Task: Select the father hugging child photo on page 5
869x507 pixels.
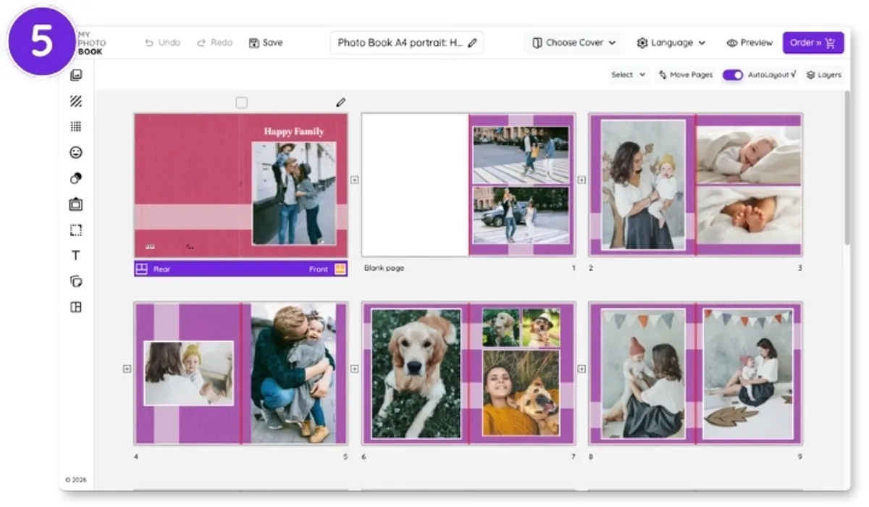Action: coord(294,373)
